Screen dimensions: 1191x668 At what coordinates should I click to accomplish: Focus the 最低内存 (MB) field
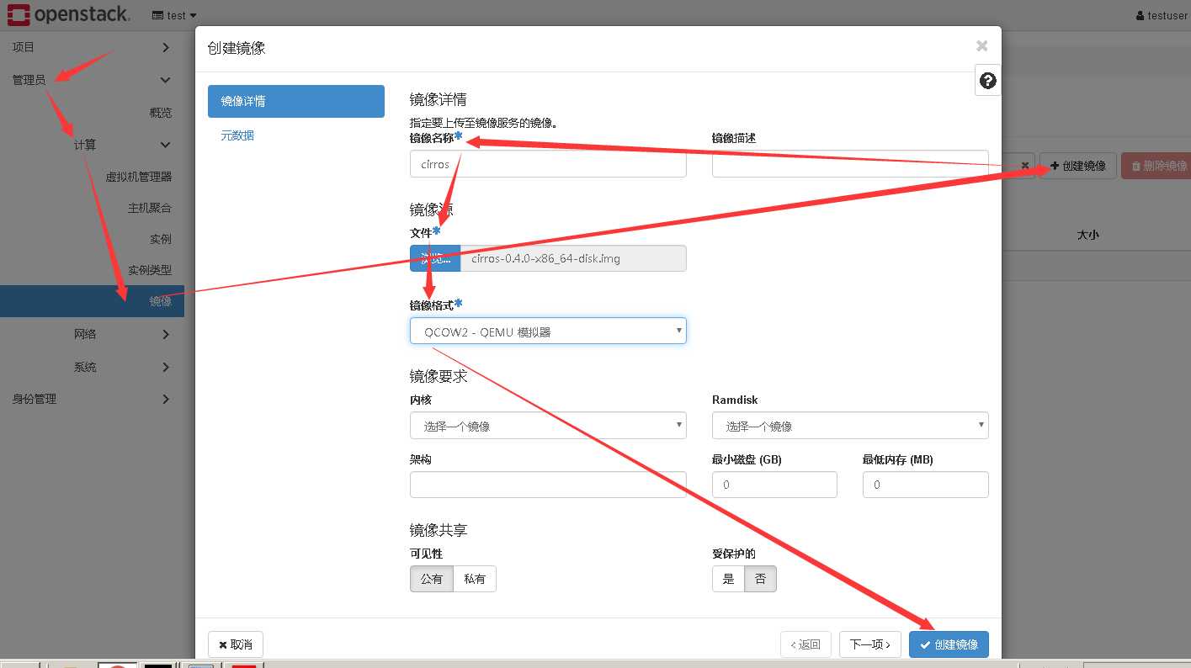click(926, 485)
